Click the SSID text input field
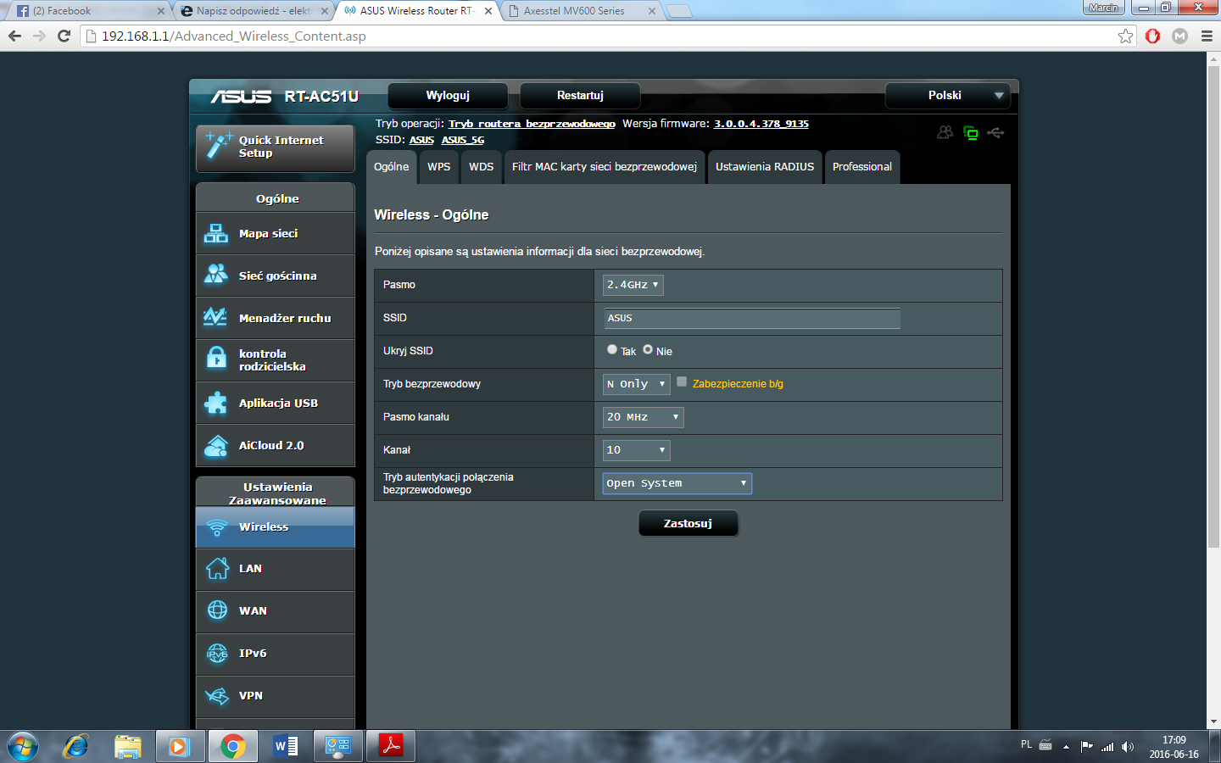Viewport: 1221px width, 763px height. tap(752, 318)
